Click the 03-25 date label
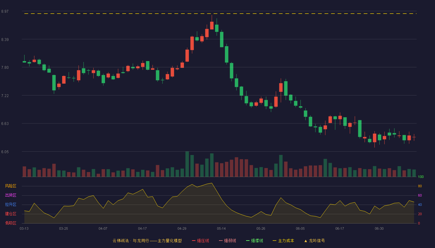The image size is (435, 248). 63,228
